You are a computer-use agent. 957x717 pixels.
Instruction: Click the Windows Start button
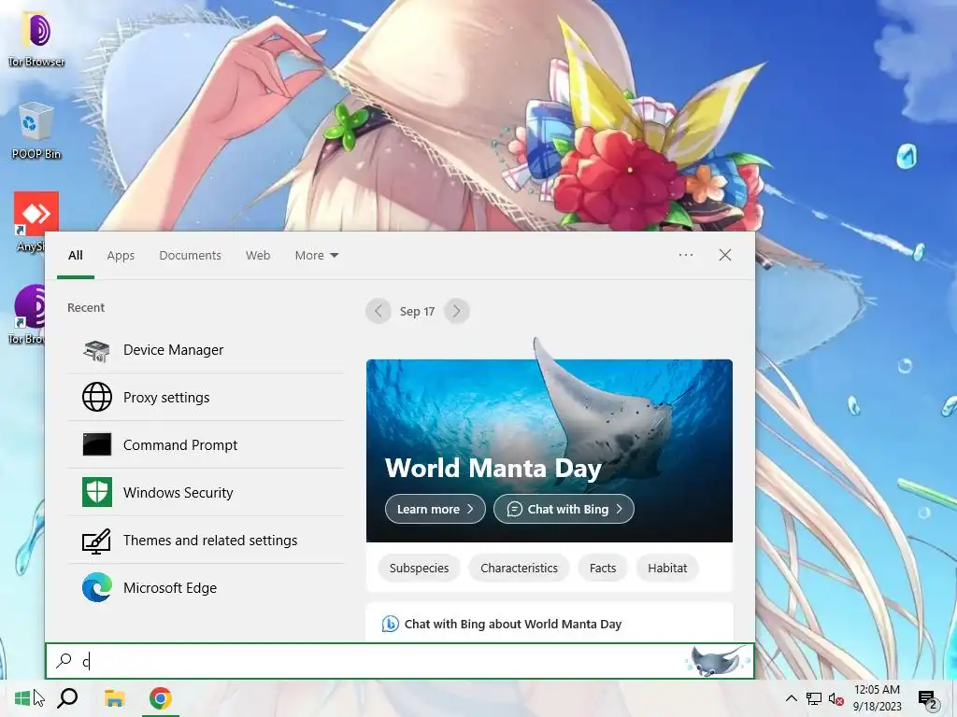[x=22, y=698]
